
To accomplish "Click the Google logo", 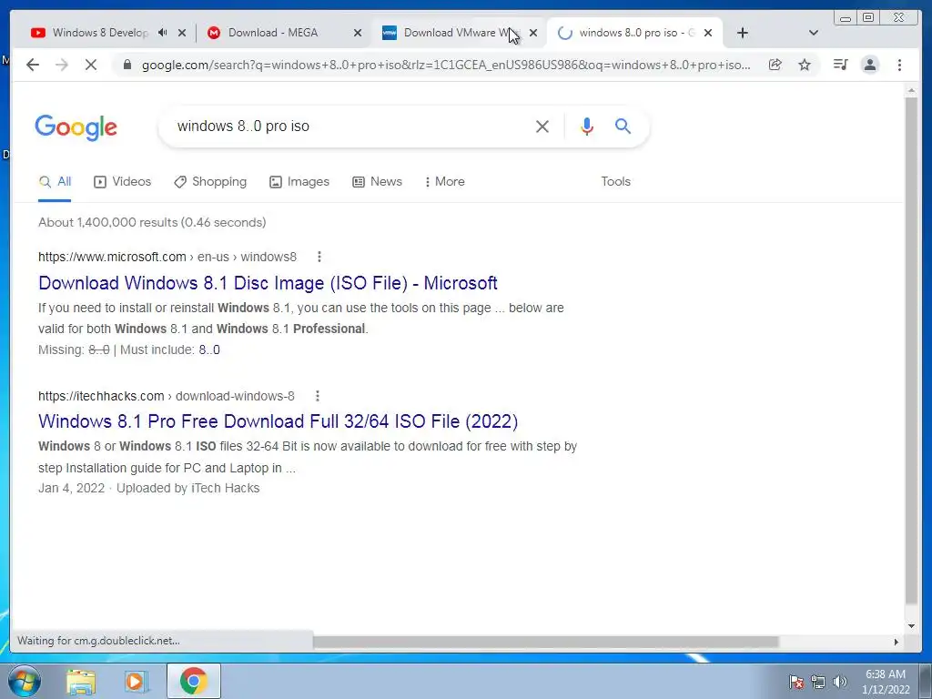I will tap(76, 127).
